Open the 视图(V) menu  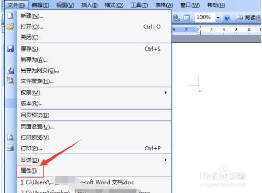[x=65, y=5]
